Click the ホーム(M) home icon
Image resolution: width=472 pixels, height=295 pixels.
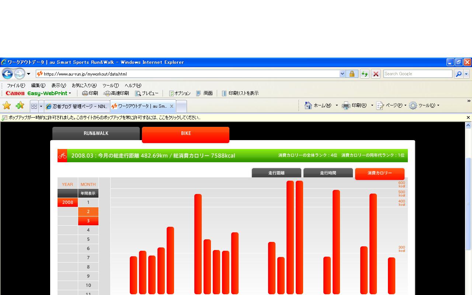[308, 105]
